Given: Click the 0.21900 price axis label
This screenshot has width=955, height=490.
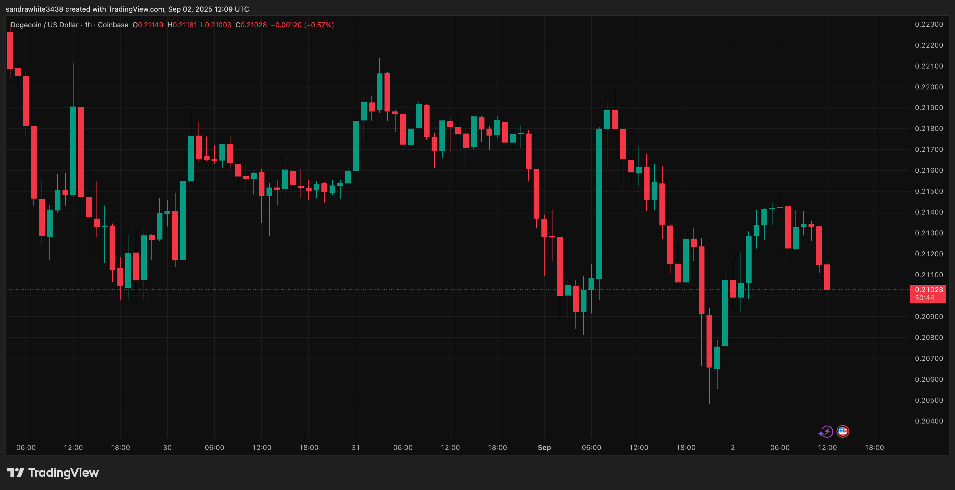Looking at the screenshot, I should [x=929, y=108].
